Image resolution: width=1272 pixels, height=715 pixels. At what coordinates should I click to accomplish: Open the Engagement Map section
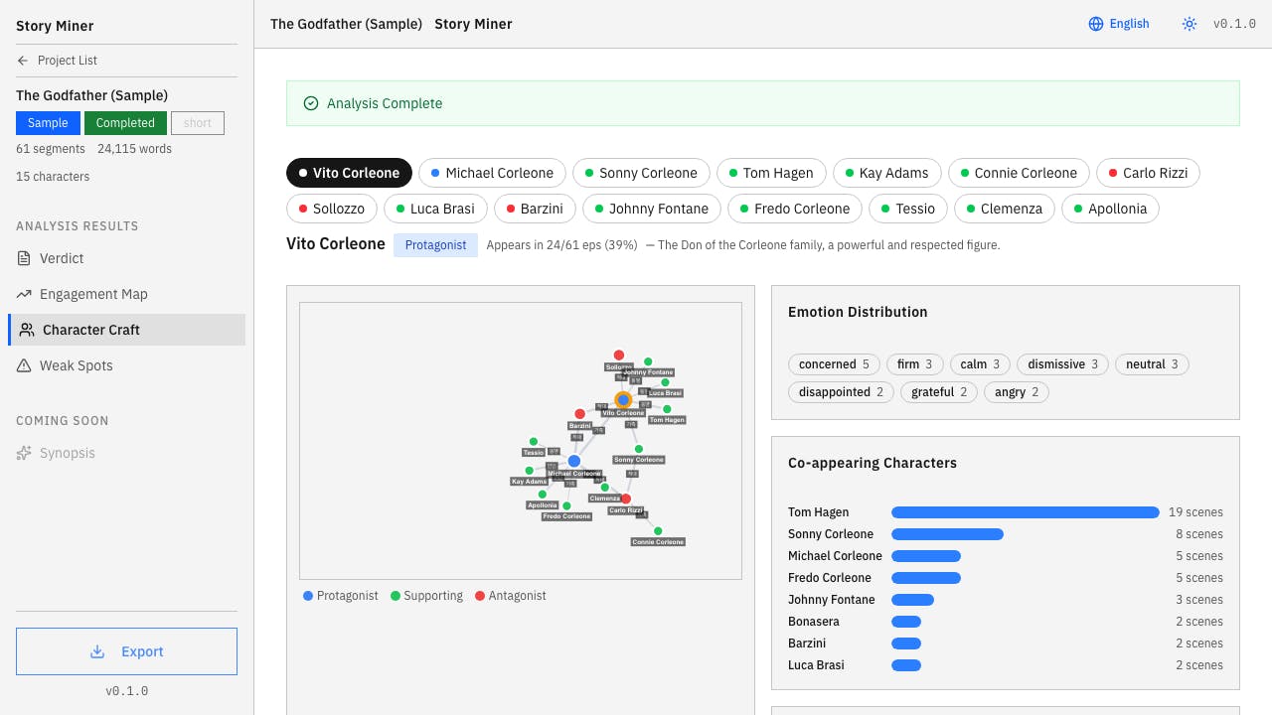coord(126,294)
